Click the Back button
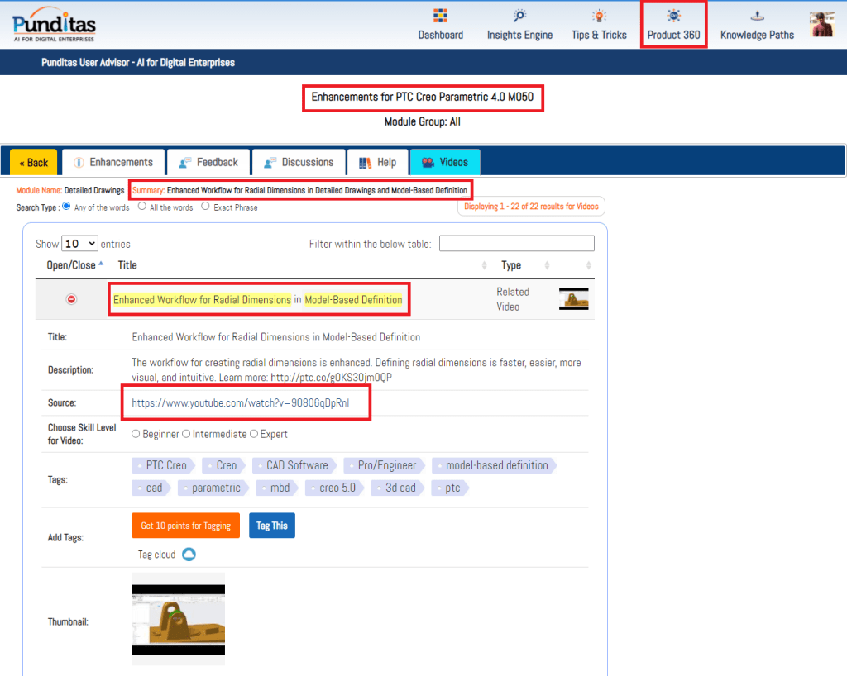The image size is (847, 676). [x=33, y=163]
